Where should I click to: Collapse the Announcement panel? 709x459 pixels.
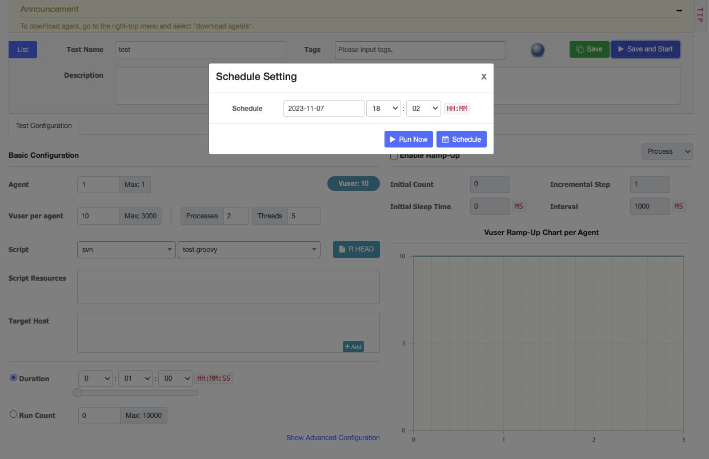point(679,10)
